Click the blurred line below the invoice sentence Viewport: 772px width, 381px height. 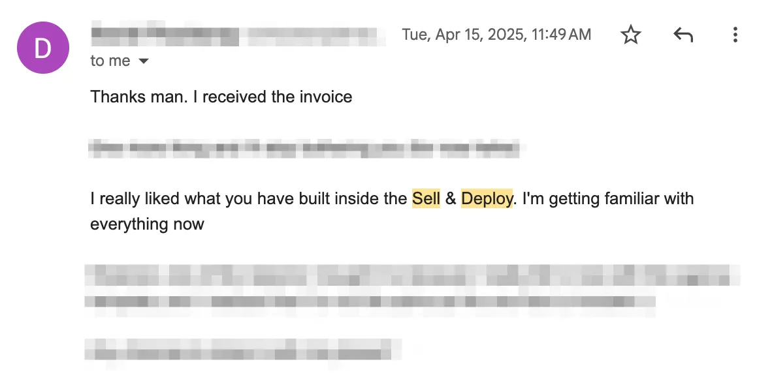click(304, 148)
